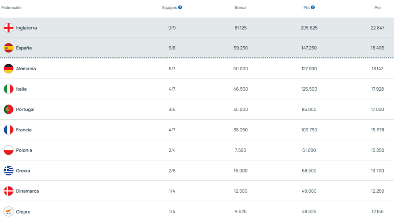Select the Bonus column header

pyautogui.click(x=241, y=8)
